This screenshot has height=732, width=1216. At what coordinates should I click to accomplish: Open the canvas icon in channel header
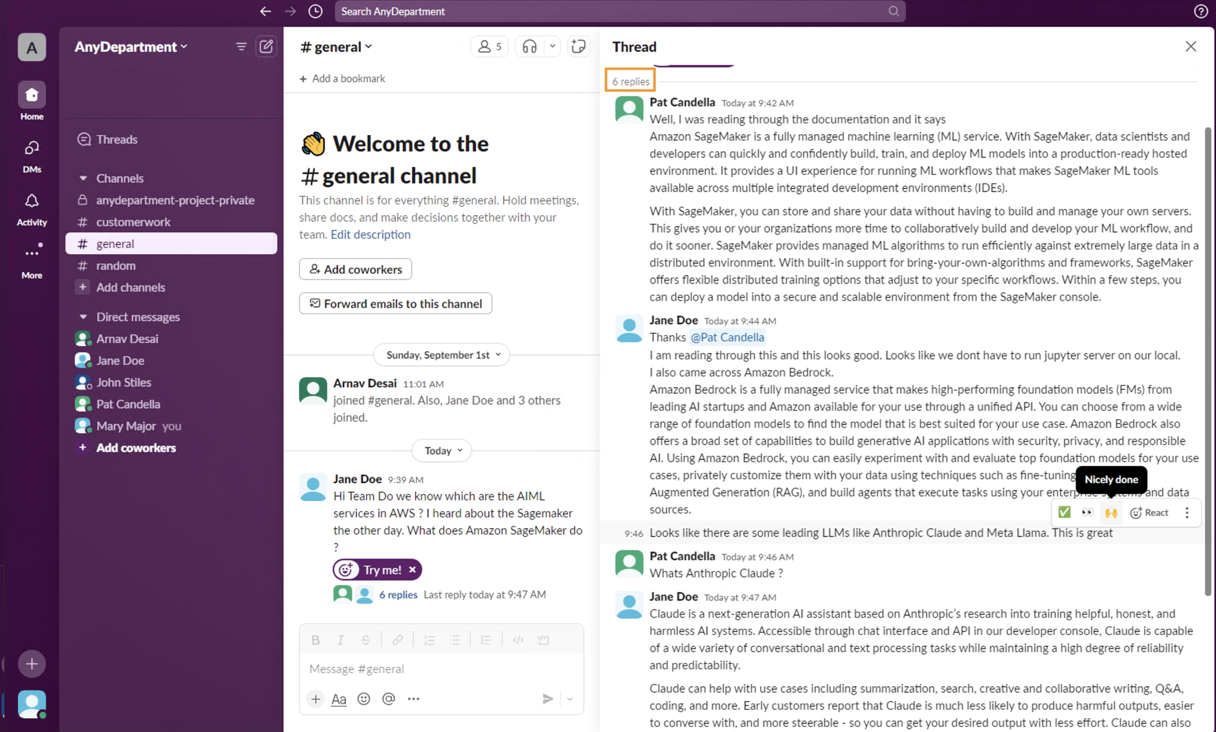(578, 46)
